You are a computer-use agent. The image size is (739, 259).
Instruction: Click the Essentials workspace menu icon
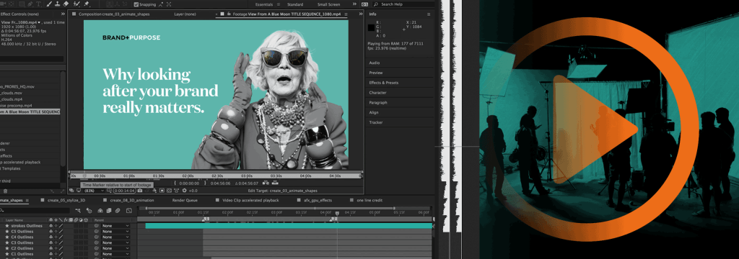click(279, 4)
